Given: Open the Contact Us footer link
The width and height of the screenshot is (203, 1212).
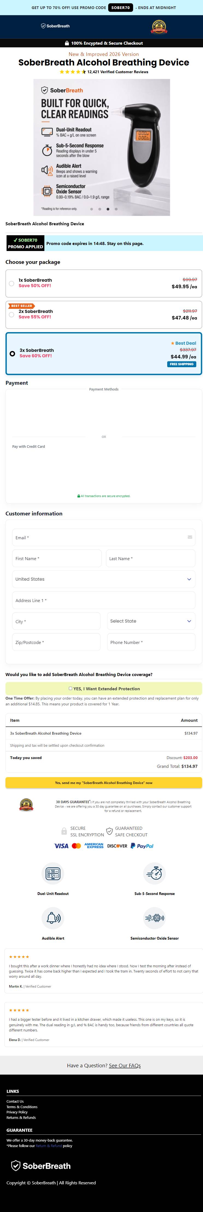Looking at the screenshot, I should coord(15,1102).
